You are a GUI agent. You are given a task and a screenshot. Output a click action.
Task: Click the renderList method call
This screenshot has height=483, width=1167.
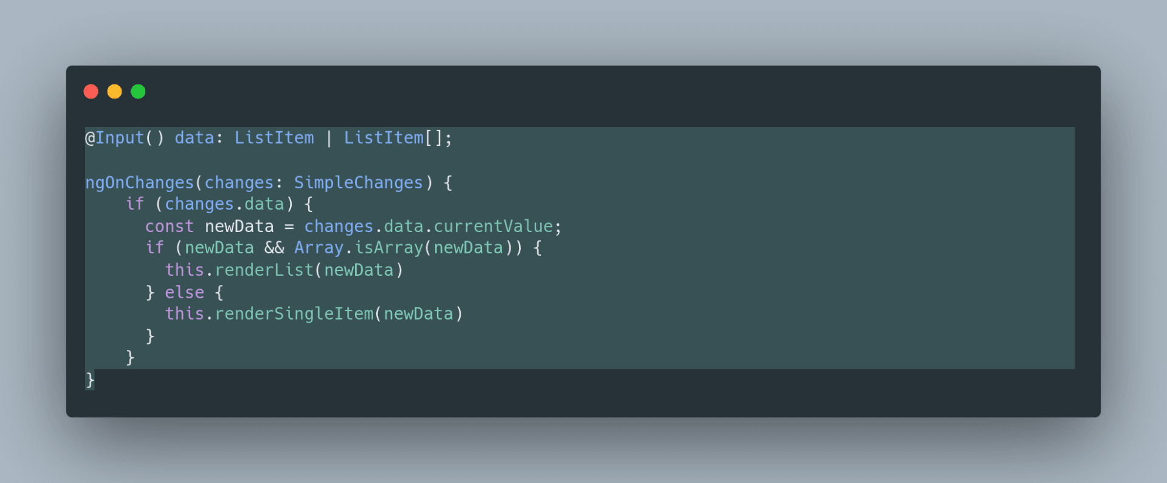[264, 270]
